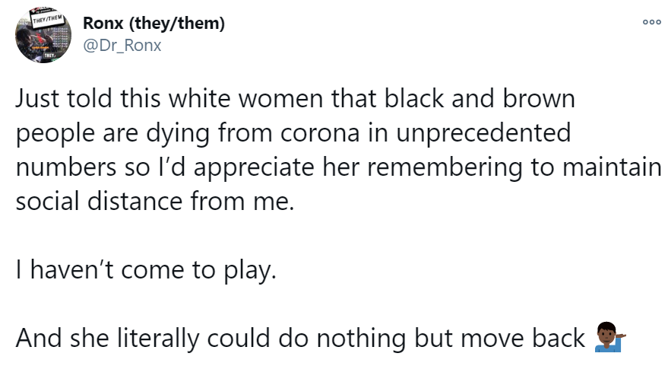Click the word "corona" in the tweet
The height and width of the screenshot is (366, 668).
(x=320, y=133)
